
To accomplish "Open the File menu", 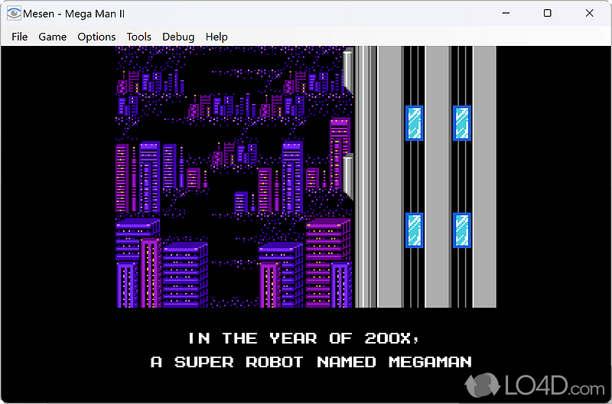I will 20,37.
